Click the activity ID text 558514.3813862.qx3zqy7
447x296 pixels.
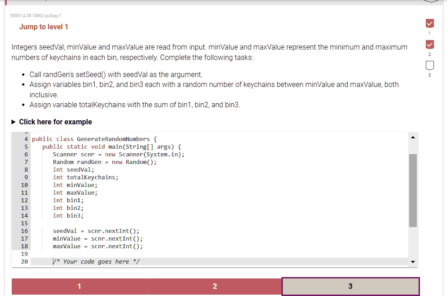[36, 16]
